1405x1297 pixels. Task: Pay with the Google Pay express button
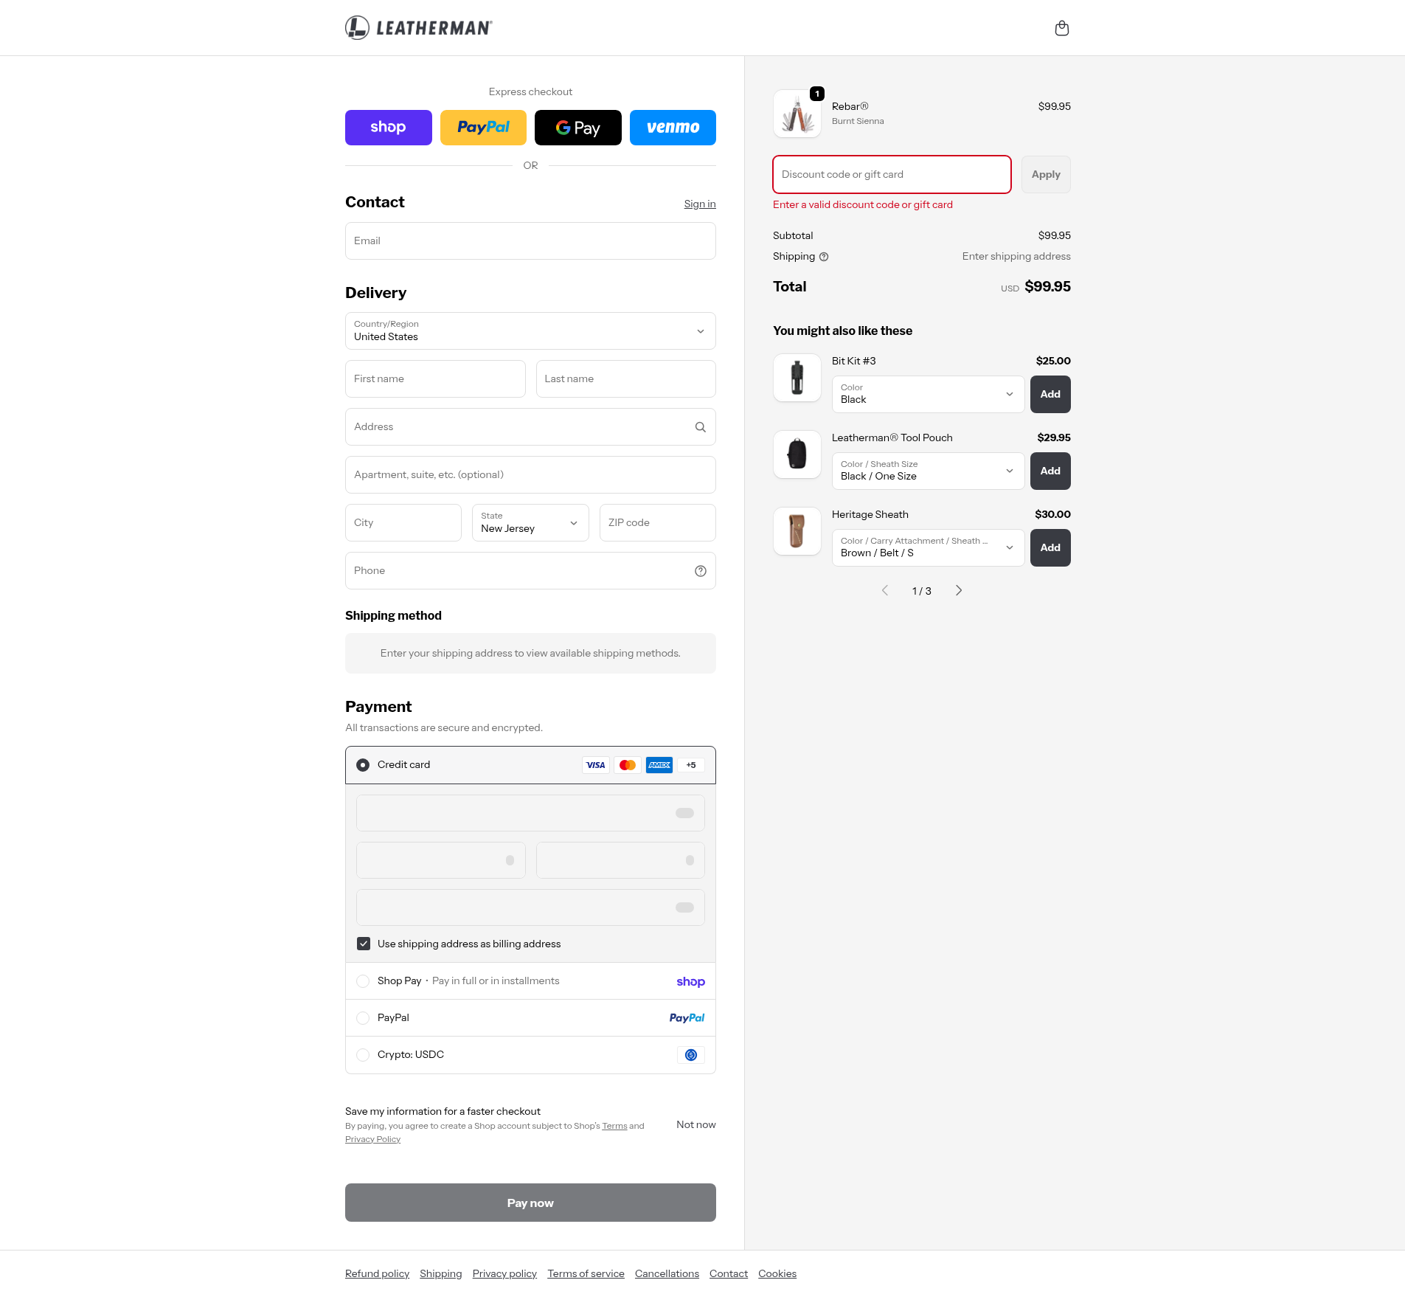click(577, 128)
